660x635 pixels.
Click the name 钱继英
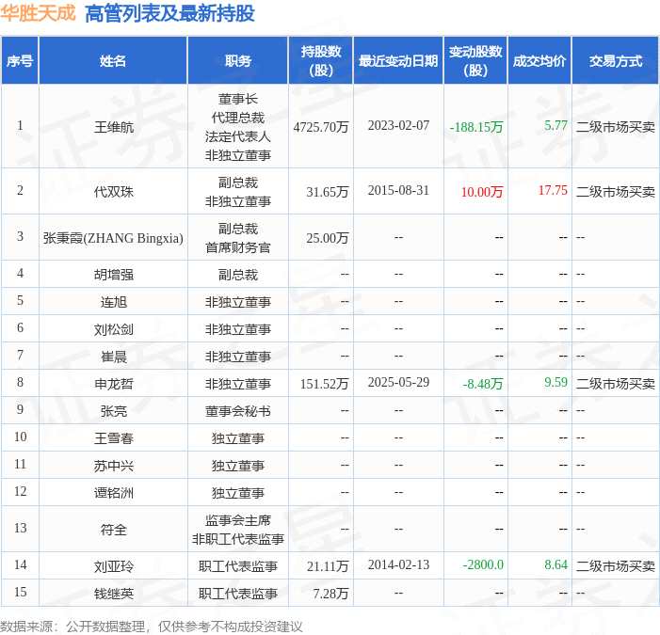point(114,595)
